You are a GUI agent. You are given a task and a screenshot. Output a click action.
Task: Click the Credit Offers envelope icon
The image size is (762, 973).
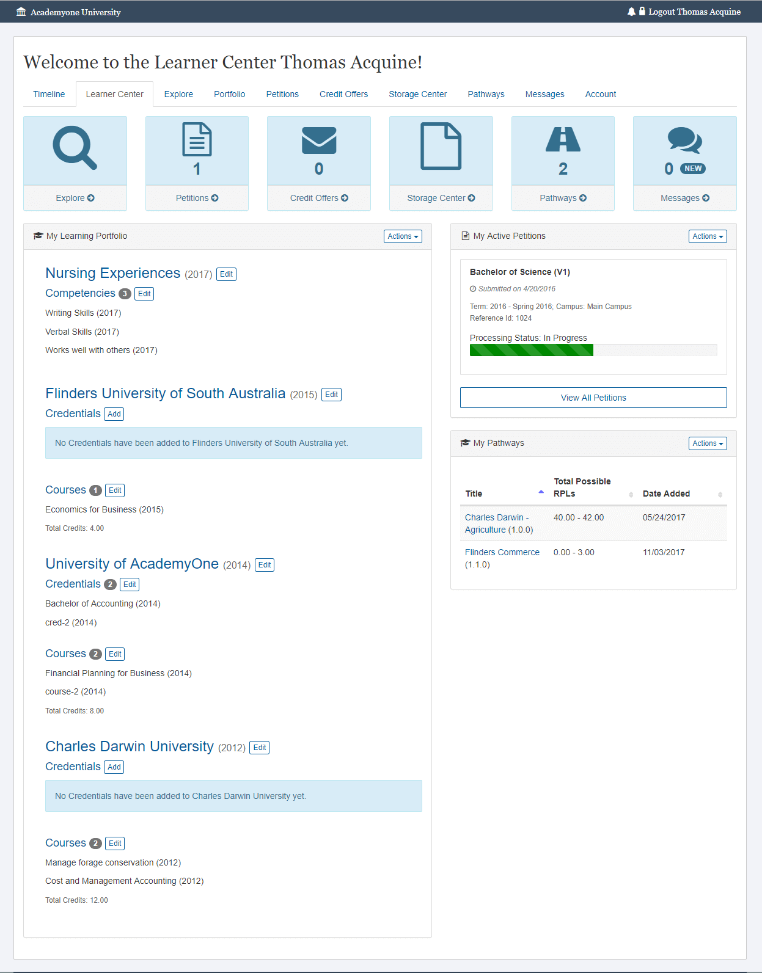tap(319, 140)
